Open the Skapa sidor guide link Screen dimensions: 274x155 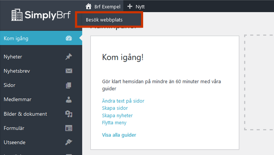coord(115,108)
